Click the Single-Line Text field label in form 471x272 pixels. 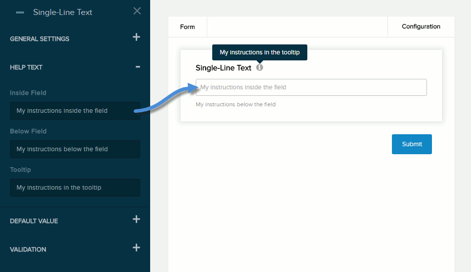(x=223, y=68)
